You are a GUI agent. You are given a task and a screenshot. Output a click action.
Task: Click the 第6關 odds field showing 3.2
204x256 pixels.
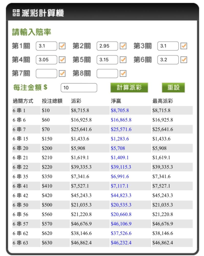tap(168, 60)
